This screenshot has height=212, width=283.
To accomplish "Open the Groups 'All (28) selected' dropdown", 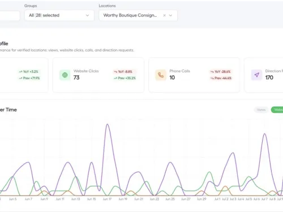I will click(x=59, y=15).
